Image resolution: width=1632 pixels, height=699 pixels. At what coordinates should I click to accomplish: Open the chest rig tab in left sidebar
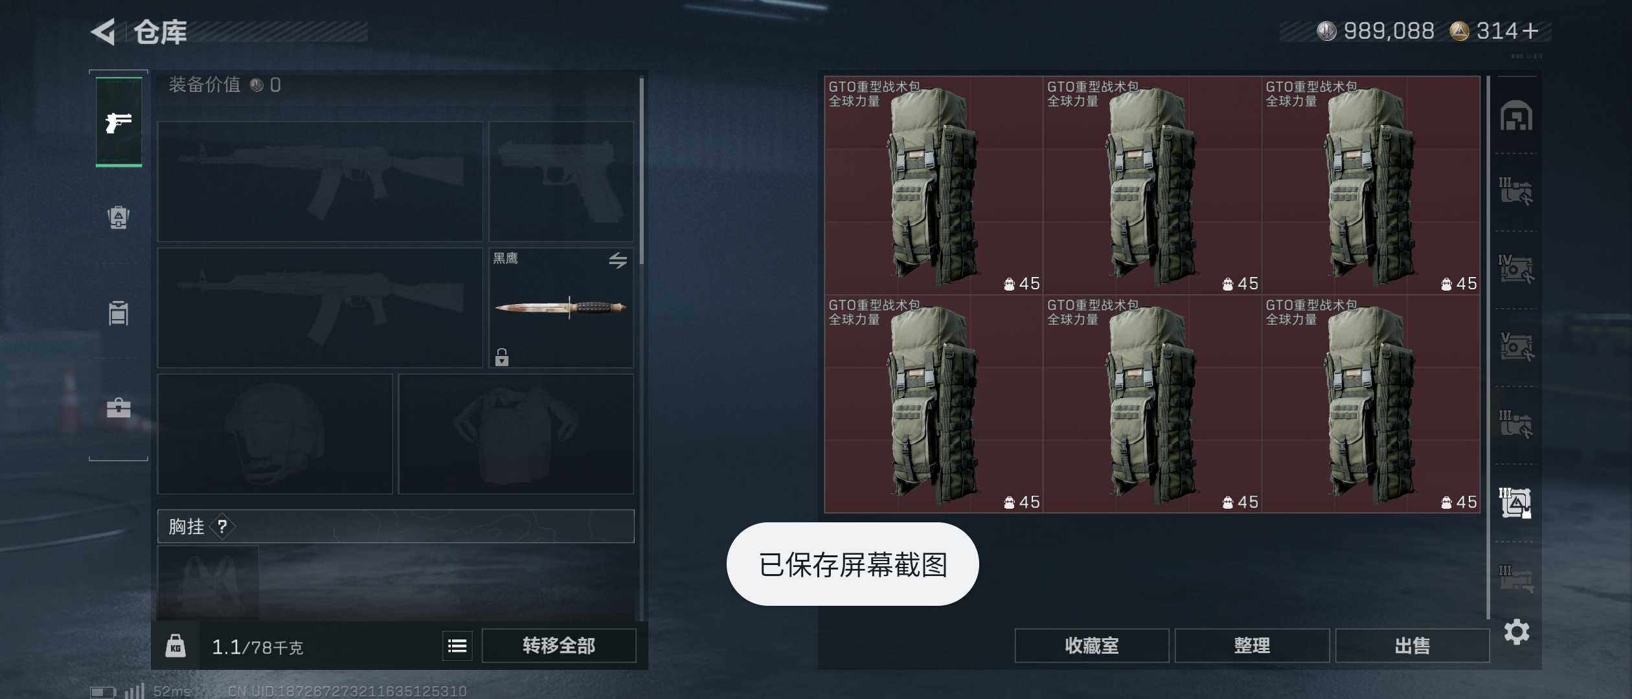coord(119,313)
